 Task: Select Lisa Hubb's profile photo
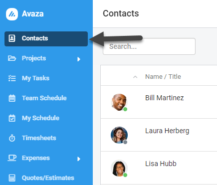point(119,168)
